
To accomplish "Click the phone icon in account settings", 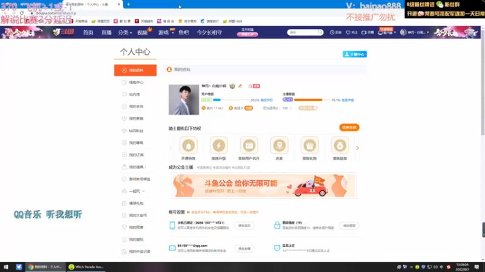I will click(x=172, y=225).
